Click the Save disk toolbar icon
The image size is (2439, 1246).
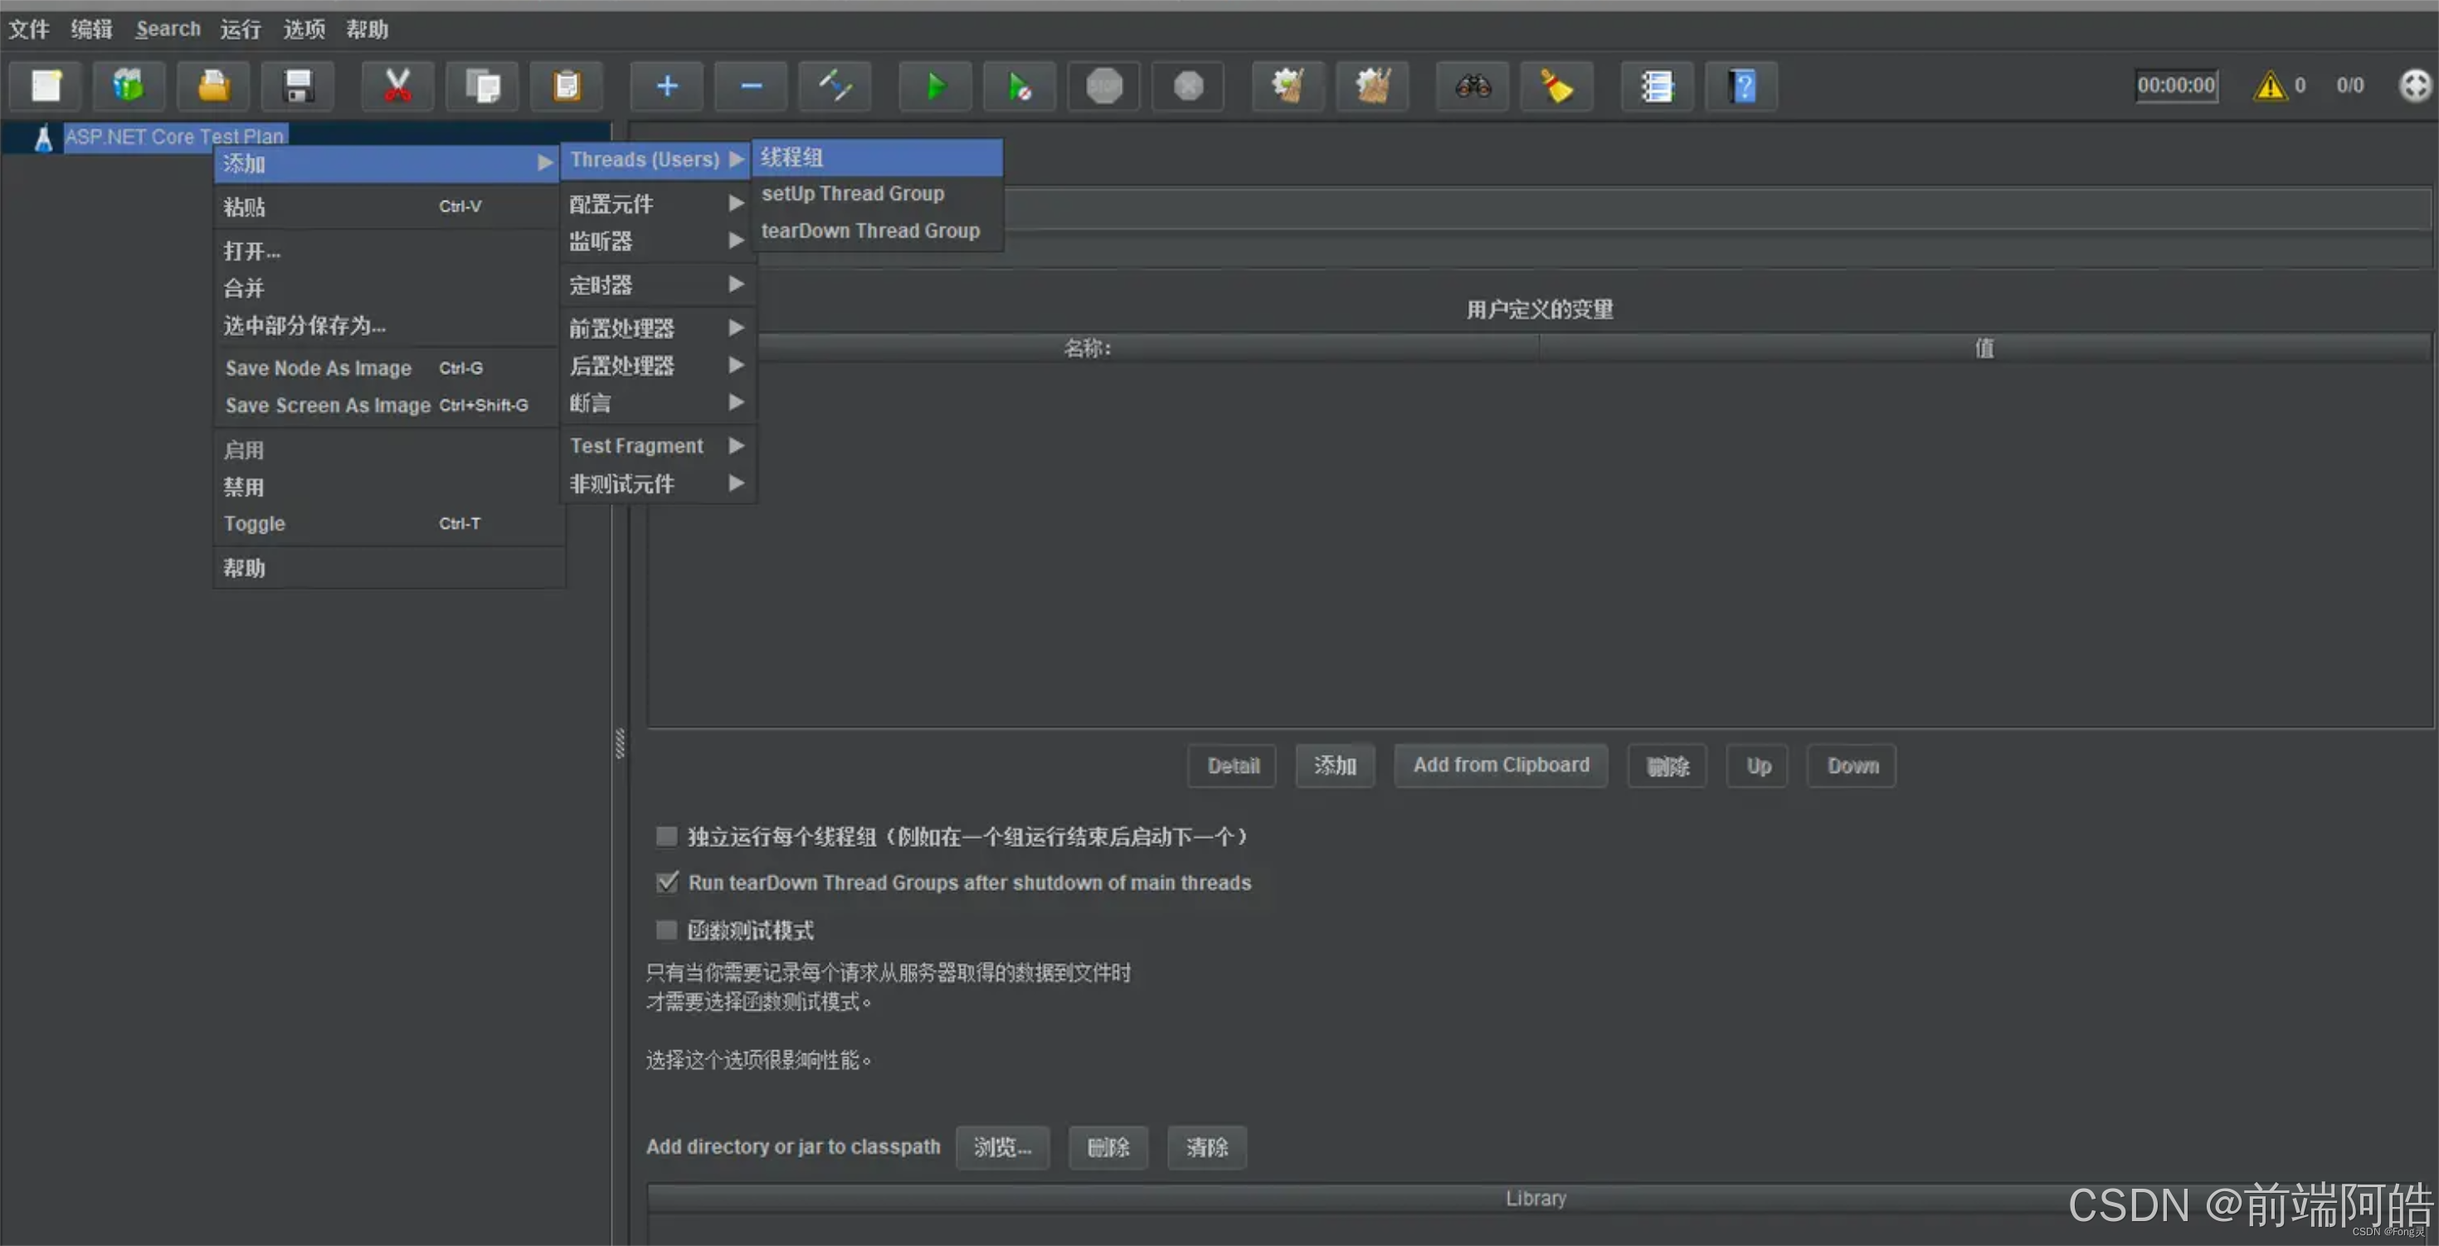299,86
